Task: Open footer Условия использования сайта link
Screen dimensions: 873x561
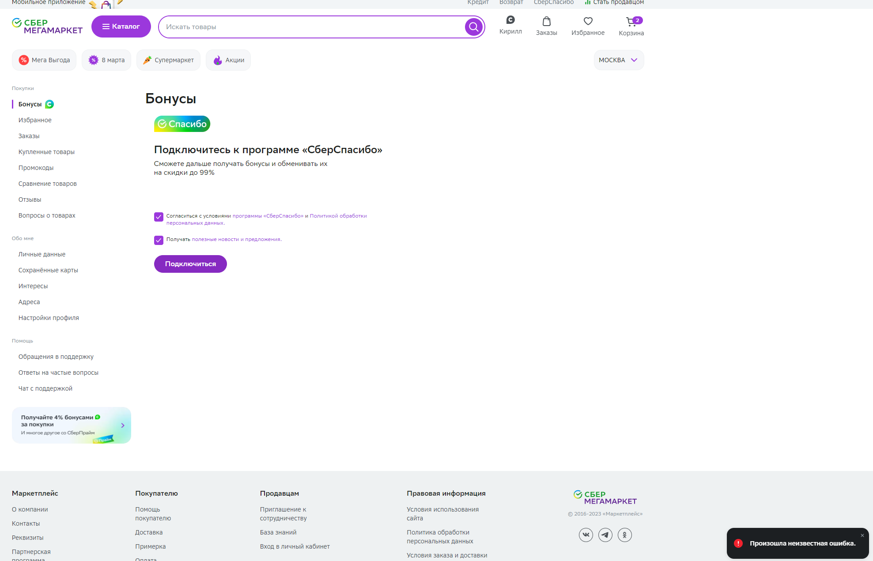Action: [443, 514]
